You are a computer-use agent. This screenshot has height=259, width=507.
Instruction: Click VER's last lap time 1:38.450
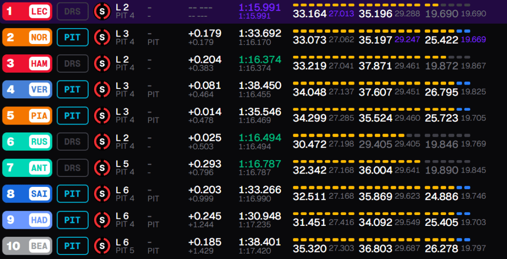click(x=260, y=86)
